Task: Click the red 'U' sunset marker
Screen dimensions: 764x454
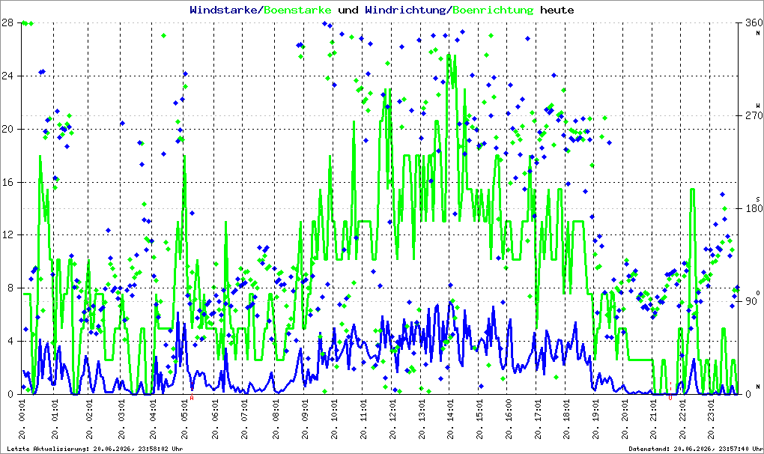Action: coord(670,398)
